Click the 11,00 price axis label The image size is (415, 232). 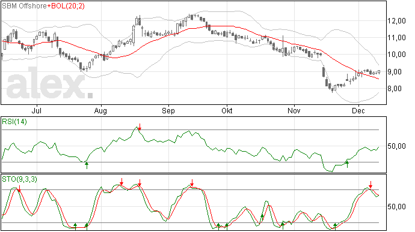(396, 38)
